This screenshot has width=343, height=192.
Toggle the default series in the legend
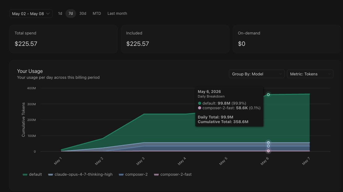(32, 174)
